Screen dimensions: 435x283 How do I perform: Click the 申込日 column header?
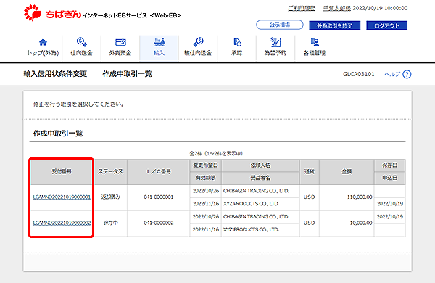tap(389, 178)
